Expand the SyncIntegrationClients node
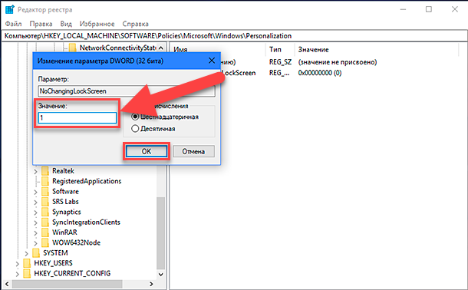468x290 pixels. [35, 222]
